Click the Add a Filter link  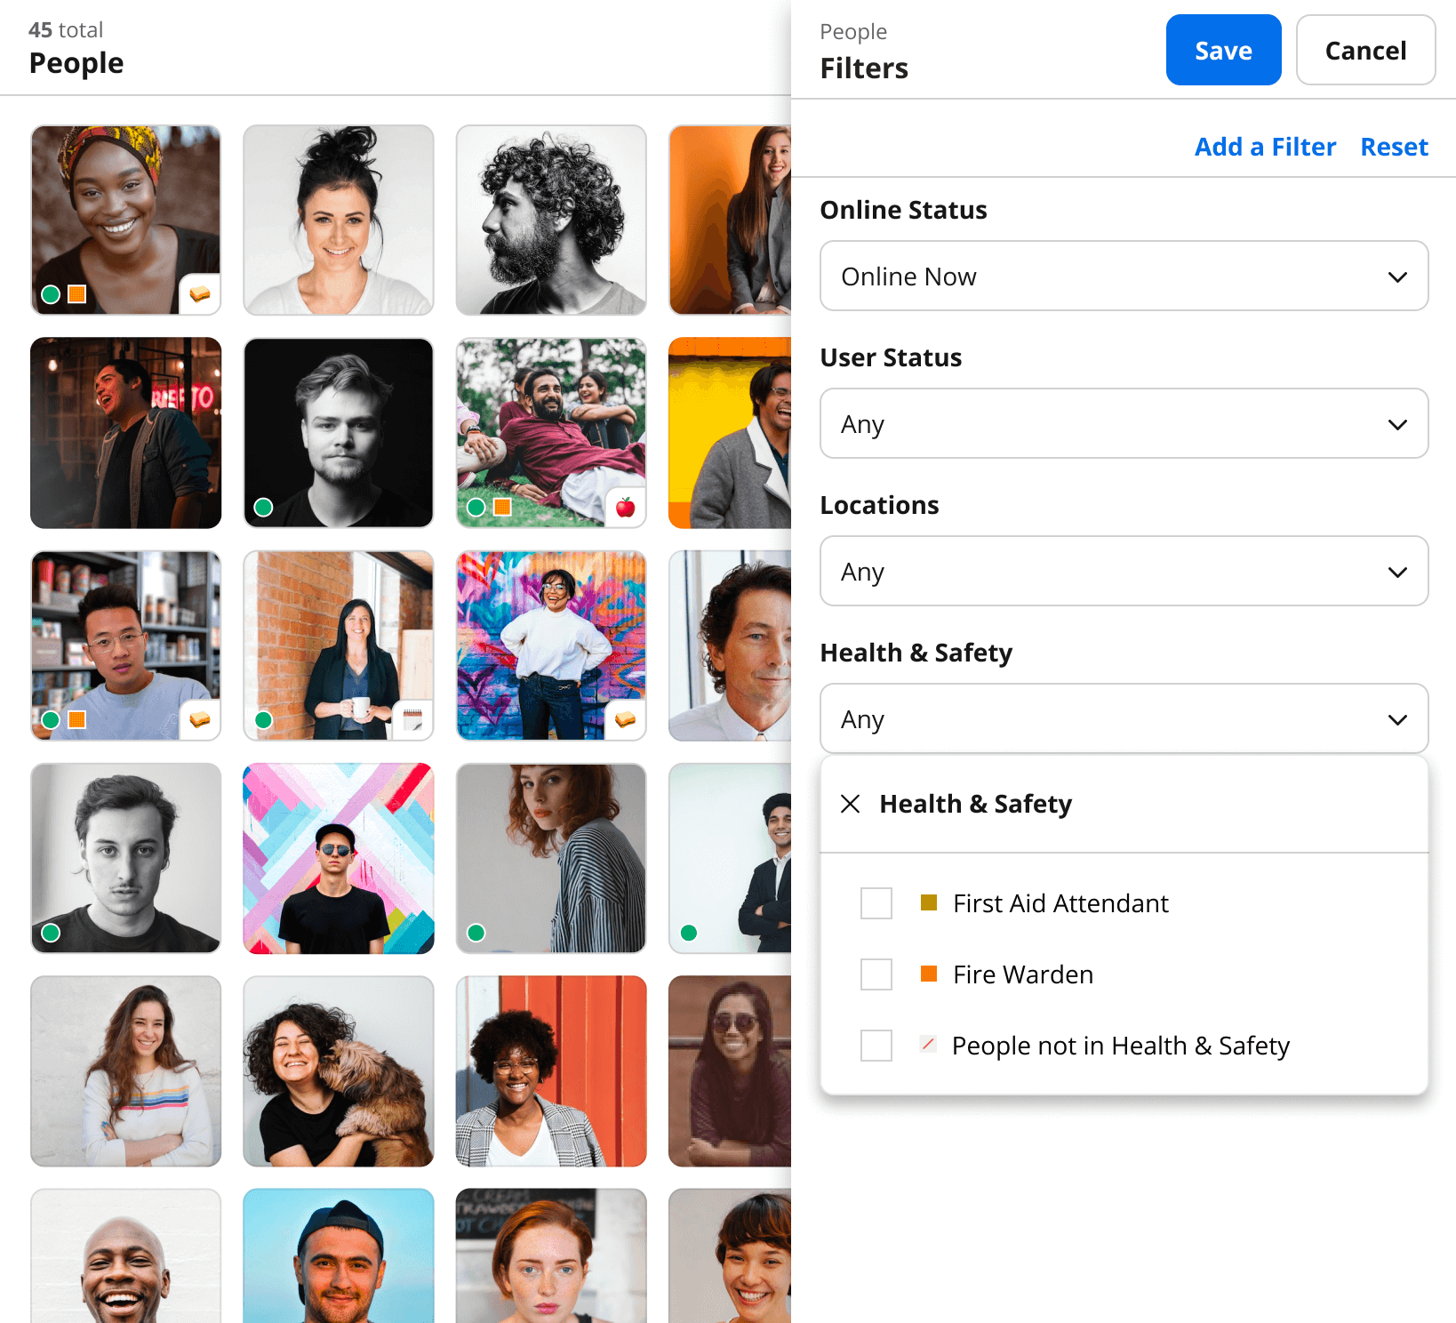tap(1265, 147)
